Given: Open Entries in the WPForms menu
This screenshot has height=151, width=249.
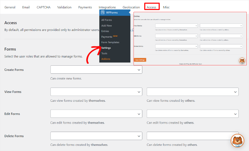Looking at the screenshot, I should 105,31.
